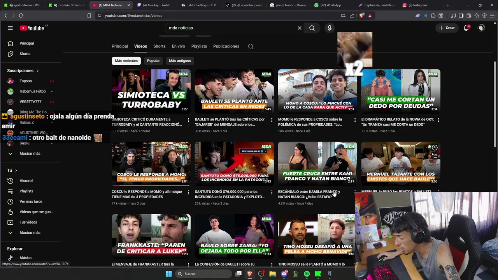This screenshot has height=280, width=498.
Task: Open VEGETTA777 subscription channel
Action: point(31,102)
